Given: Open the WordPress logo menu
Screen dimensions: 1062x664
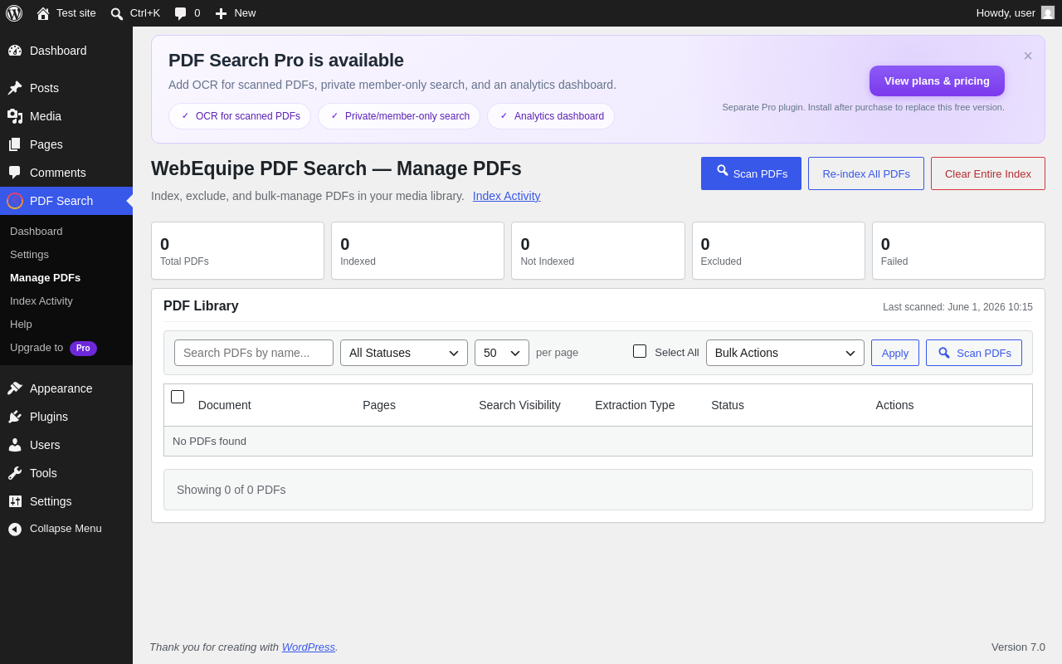Looking at the screenshot, I should 14,13.
